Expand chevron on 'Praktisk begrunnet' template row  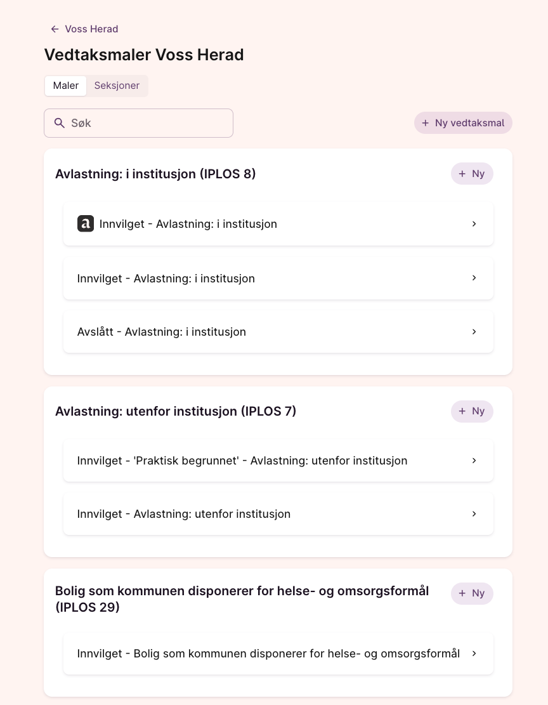point(474,461)
